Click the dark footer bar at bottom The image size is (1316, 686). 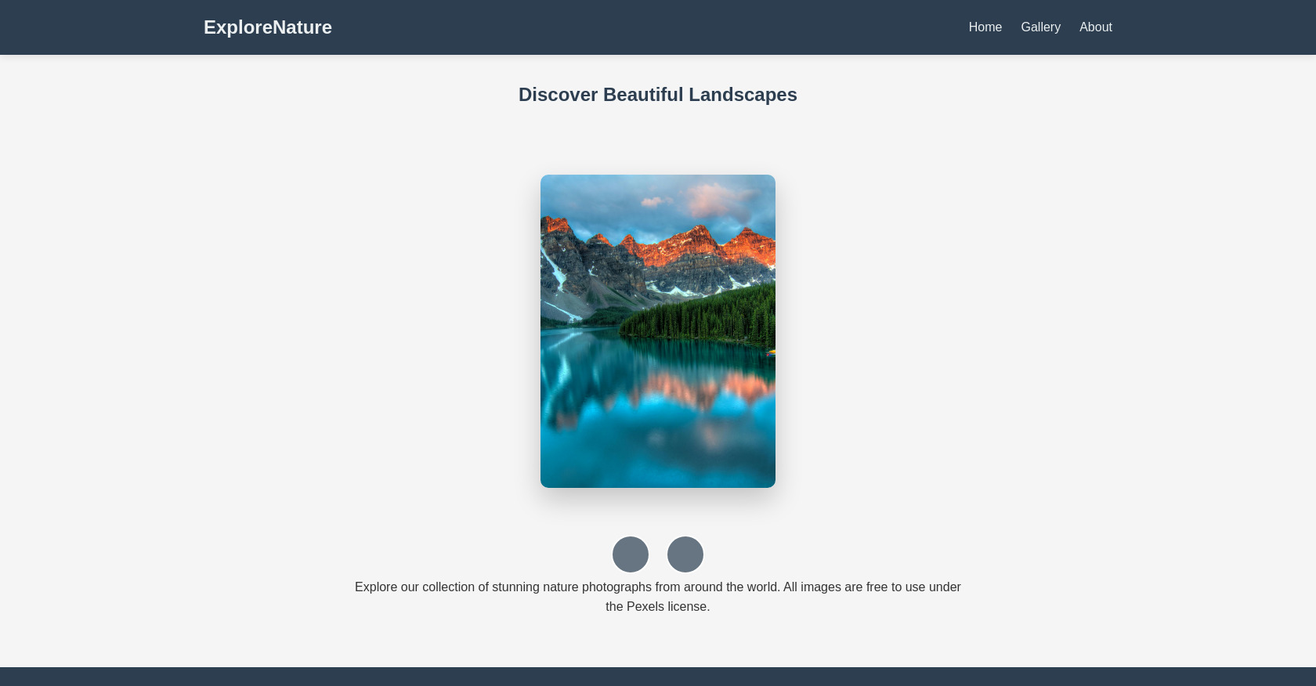coord(658,677)
